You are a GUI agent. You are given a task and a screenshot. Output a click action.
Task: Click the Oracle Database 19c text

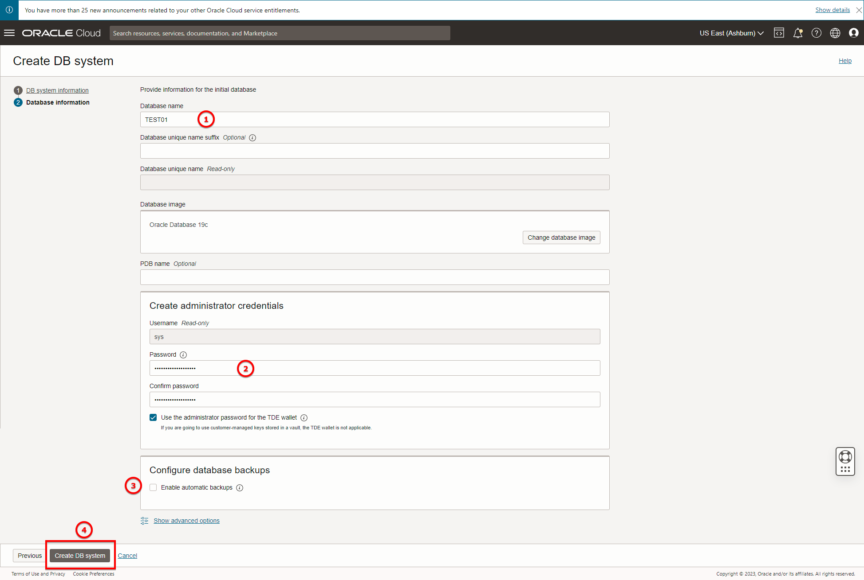[178, 225]
